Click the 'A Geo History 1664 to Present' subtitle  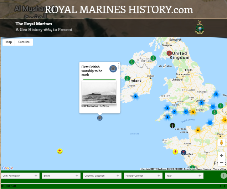click(x=44, y=30)
